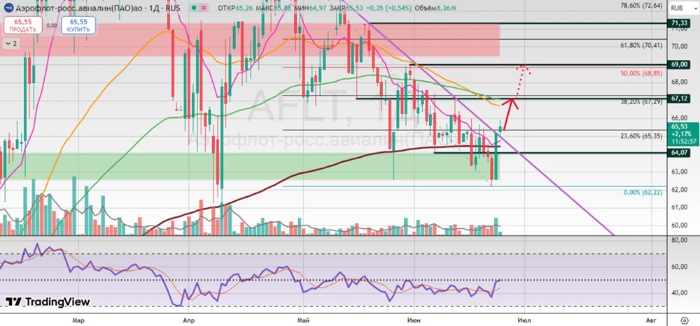This screenshot has height=326, width=700.
Task: Click the Aeroflot symbol logo icon
Action: click(9, 8)
